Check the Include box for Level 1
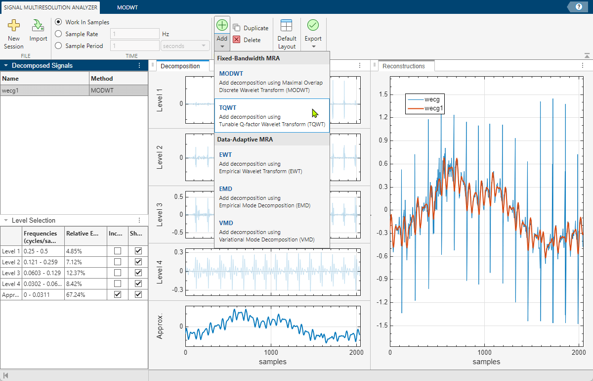The height and width of the screenshot is (381, 593). coord(117,251)
